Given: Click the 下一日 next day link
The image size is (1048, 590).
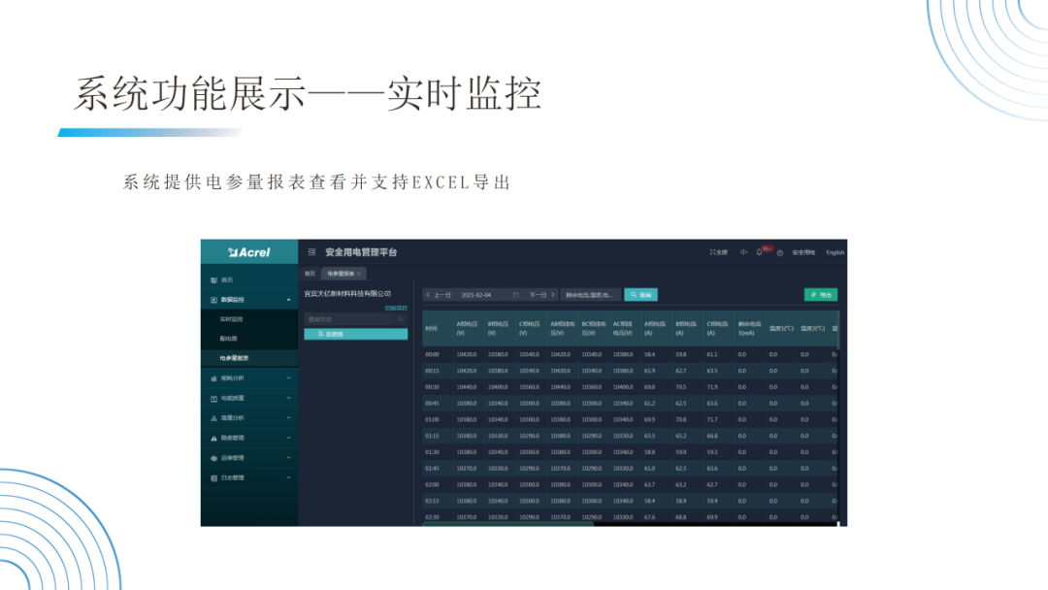Looking at the screenshot, I should click(x=536, y=293).
